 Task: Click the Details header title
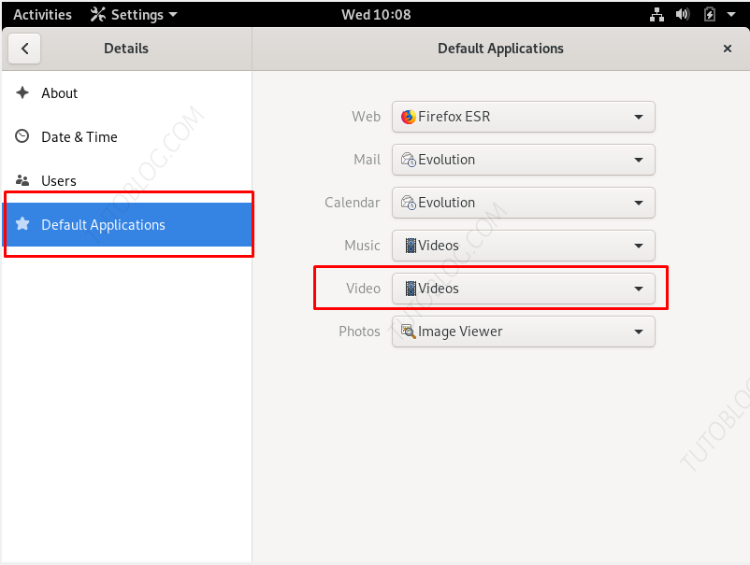126,49
